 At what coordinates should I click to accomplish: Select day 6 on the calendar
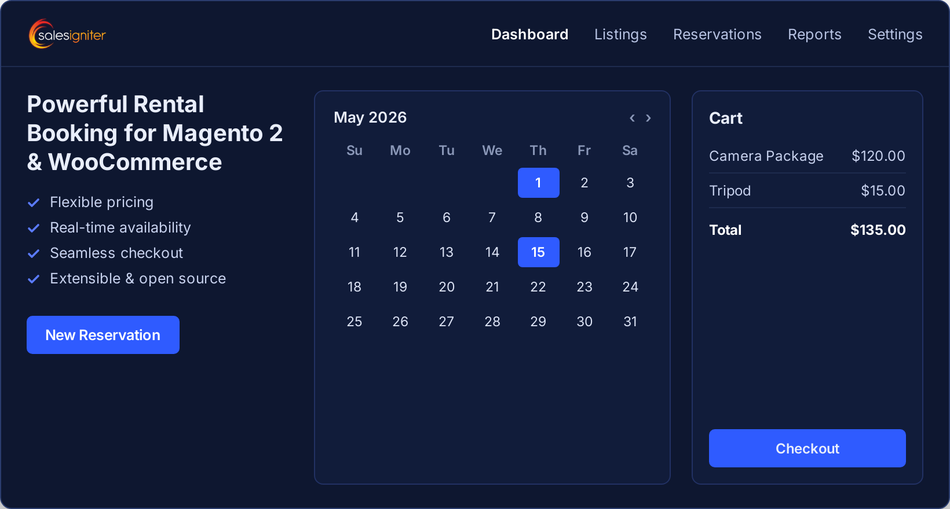[447, 217]
